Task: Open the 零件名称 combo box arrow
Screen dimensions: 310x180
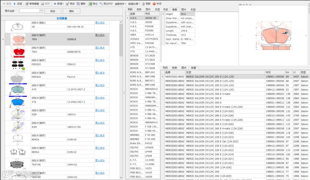Action: coord(41,11)
